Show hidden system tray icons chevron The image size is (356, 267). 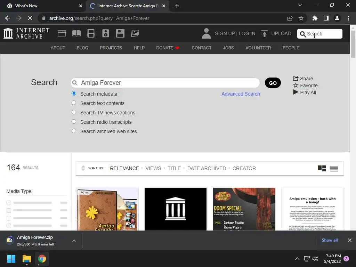[297, 259]
